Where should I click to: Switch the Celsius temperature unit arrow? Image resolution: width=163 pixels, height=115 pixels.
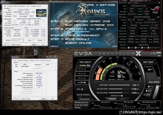point(145,67)
